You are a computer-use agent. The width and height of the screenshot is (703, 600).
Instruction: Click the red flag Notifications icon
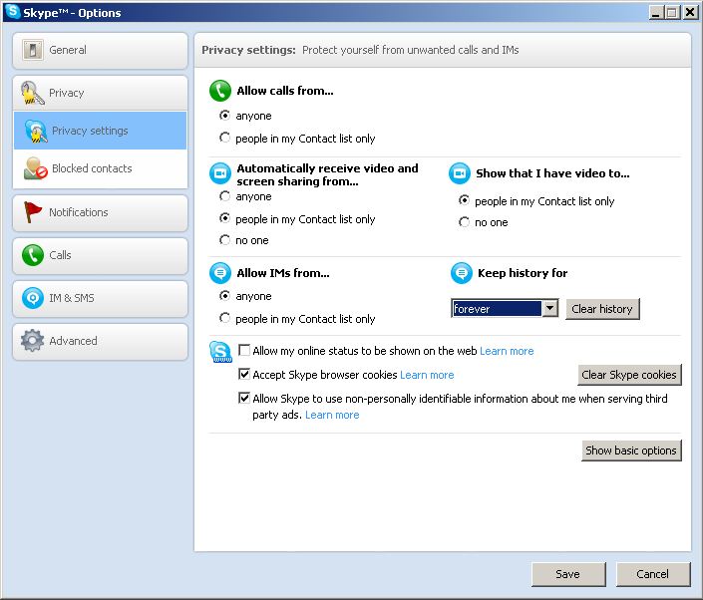click(33, 212)
